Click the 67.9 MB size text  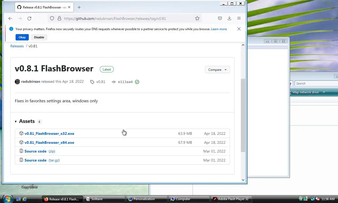(185, 142)
